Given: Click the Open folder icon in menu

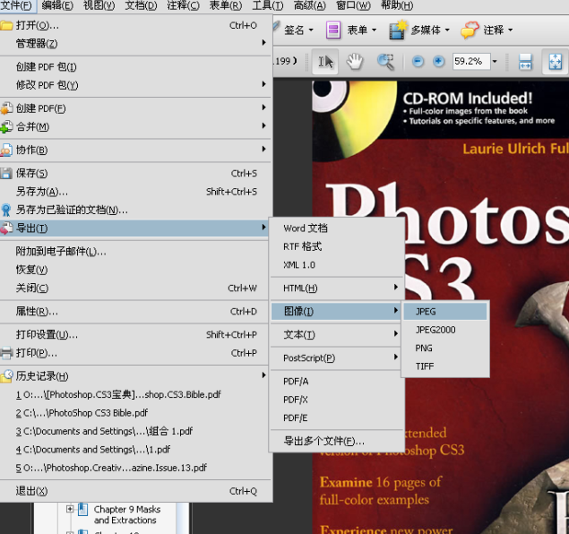Looking at the screenshot, I should point(6,25).
